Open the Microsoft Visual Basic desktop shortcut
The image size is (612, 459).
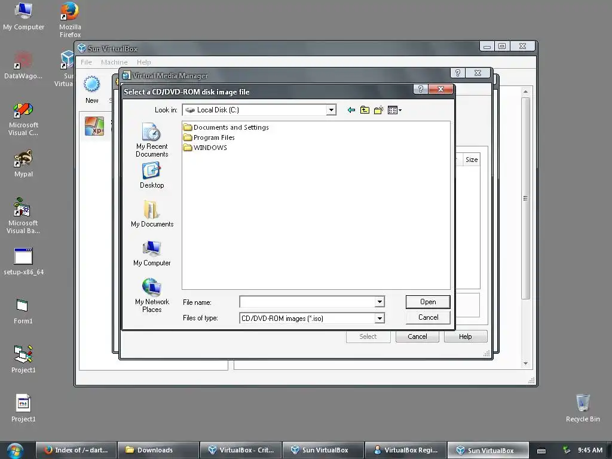pyautogui.click(x=23, y=216)
